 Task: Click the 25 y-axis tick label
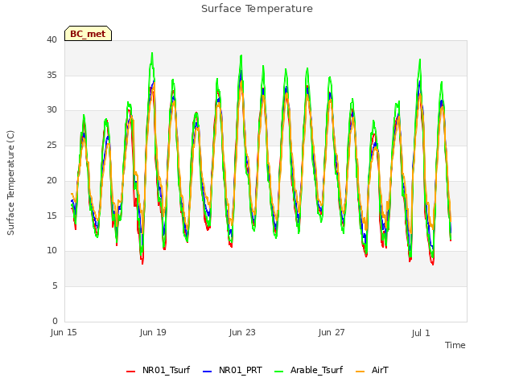(51, 145)
